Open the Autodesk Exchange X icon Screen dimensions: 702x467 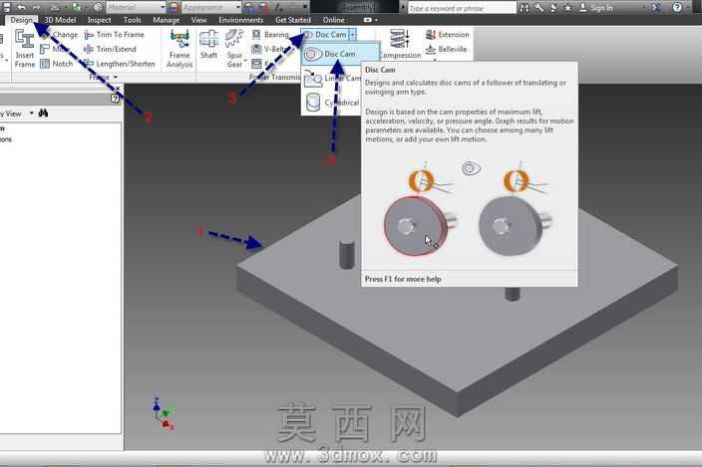(656, 8)
